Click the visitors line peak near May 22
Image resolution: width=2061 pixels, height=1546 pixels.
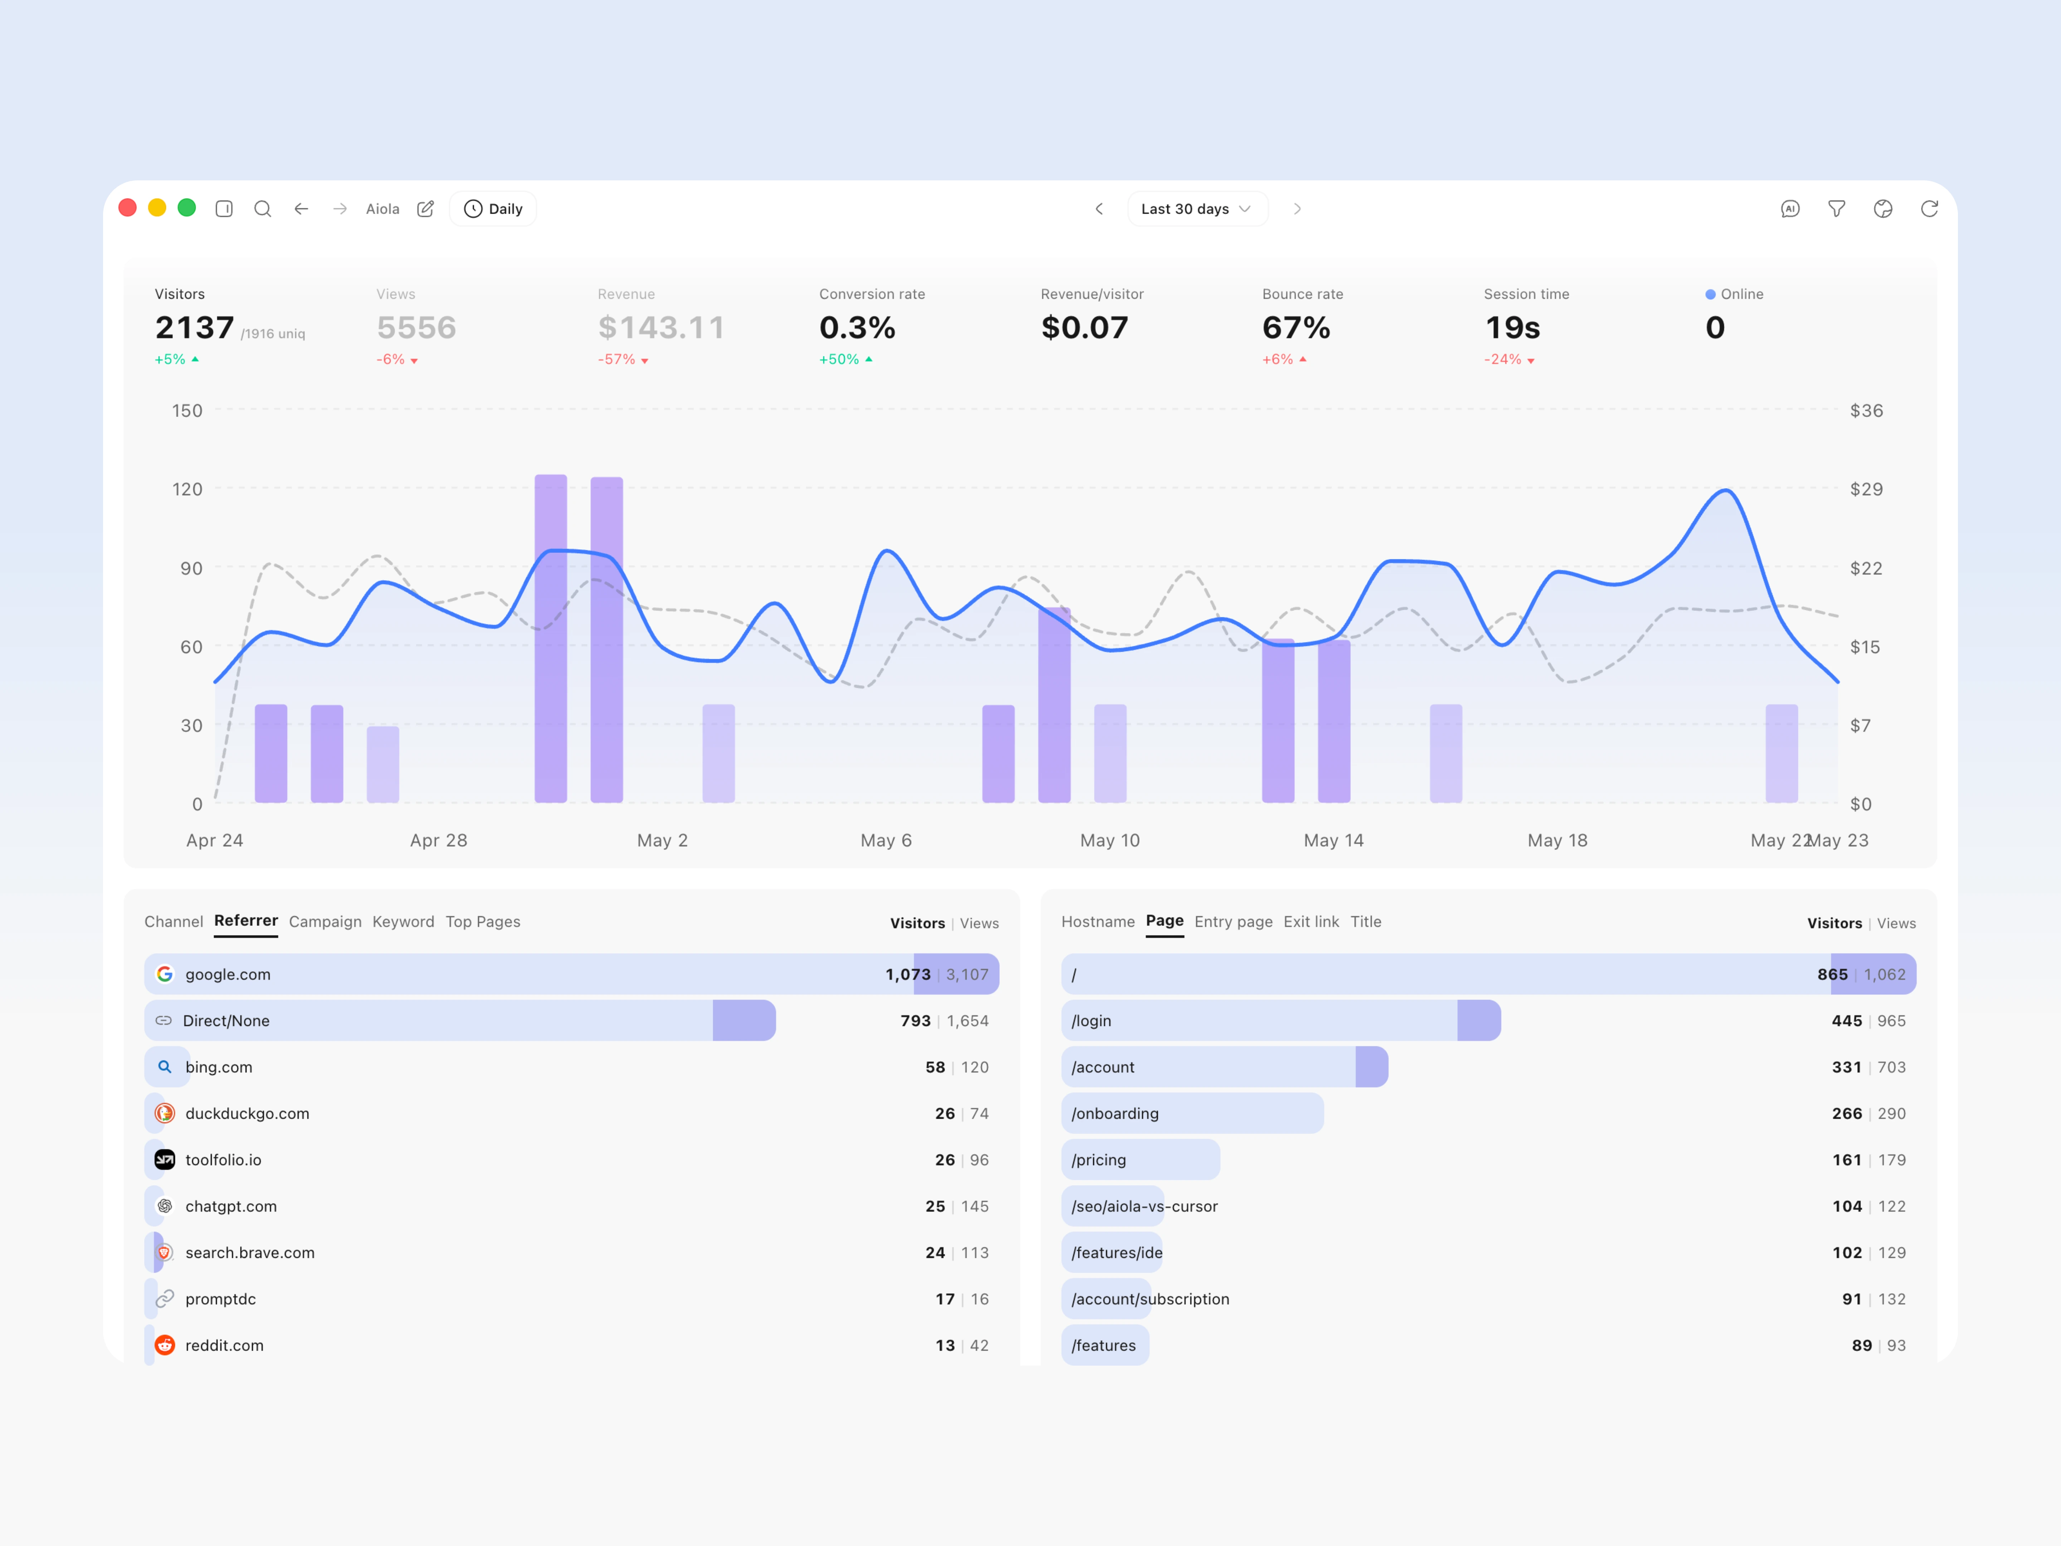pos(1726,490)
